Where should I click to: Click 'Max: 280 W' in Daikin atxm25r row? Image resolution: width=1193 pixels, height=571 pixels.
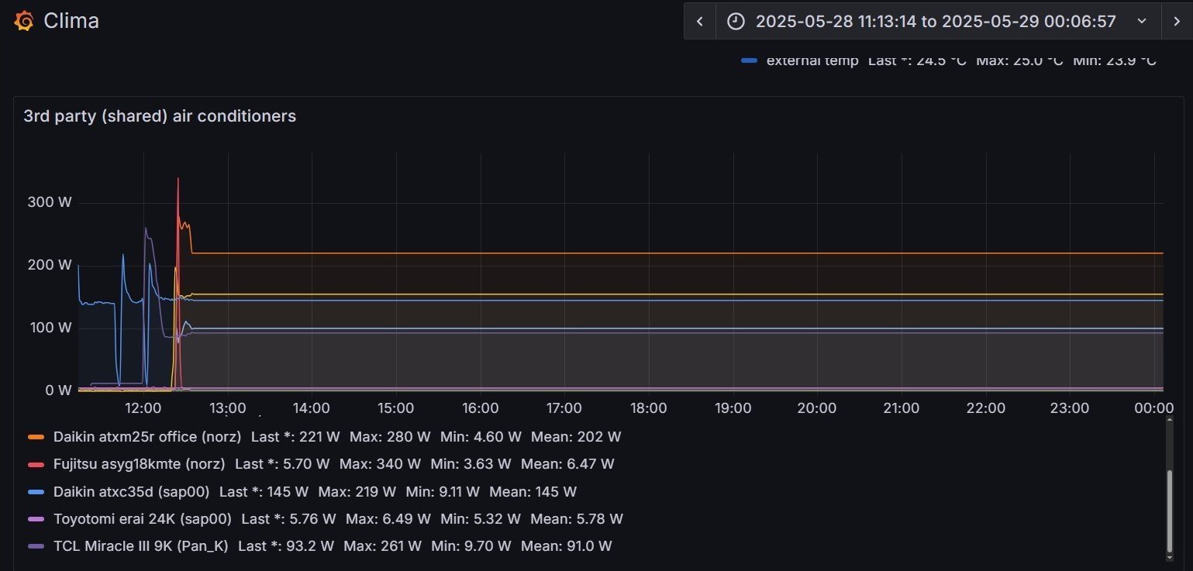coord(390,437)
